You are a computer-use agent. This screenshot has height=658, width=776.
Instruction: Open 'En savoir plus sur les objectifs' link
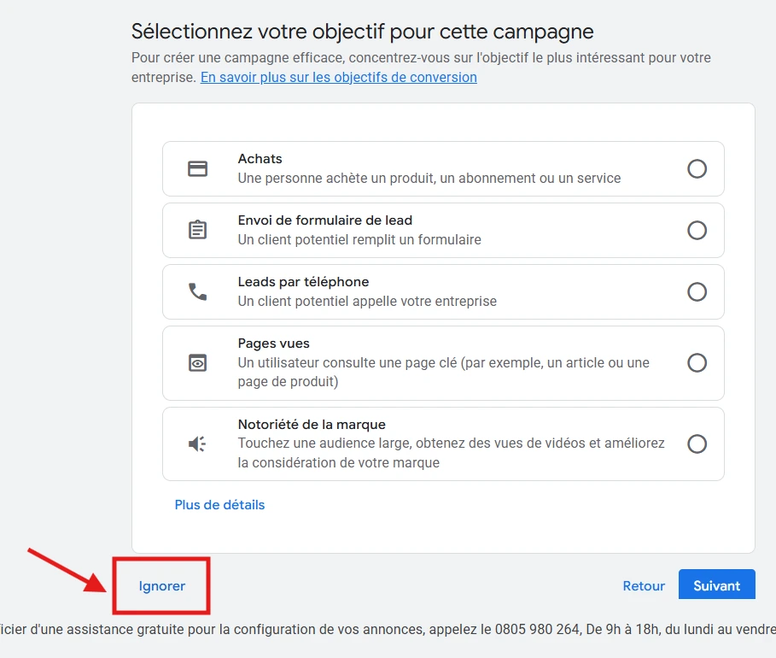pyautogui.click(x=338, y=77)
